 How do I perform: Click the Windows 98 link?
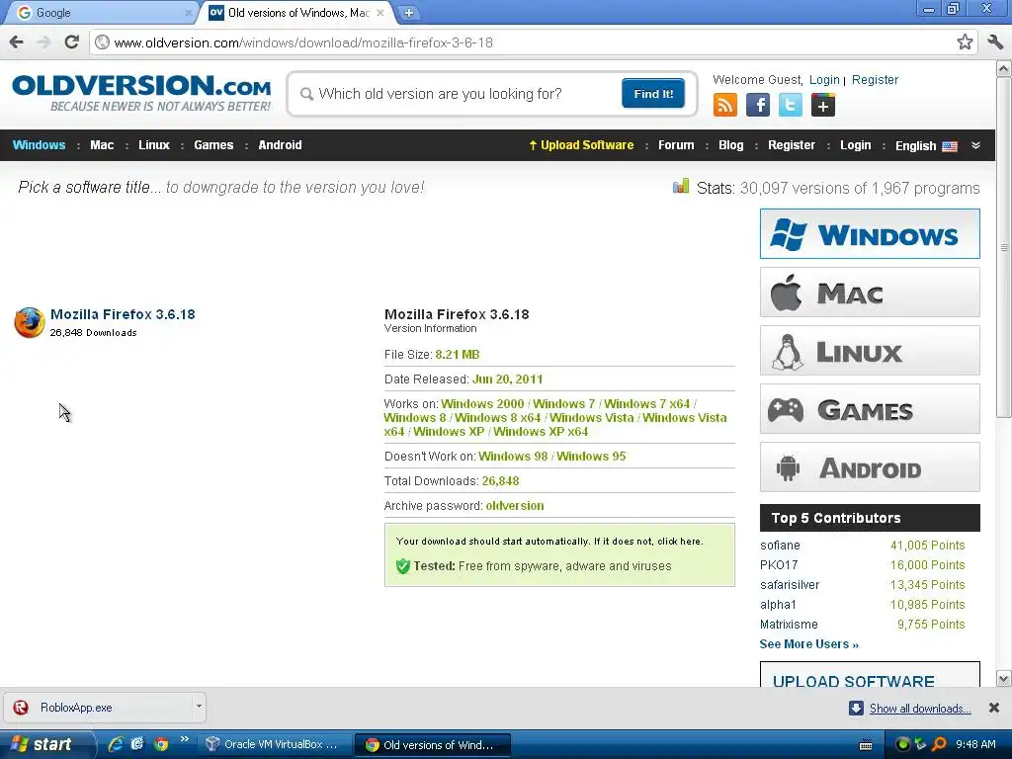(x=513, y=457)
